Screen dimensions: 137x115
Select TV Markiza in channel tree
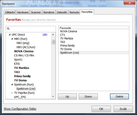pyautogui.click(x=22, y=68)
